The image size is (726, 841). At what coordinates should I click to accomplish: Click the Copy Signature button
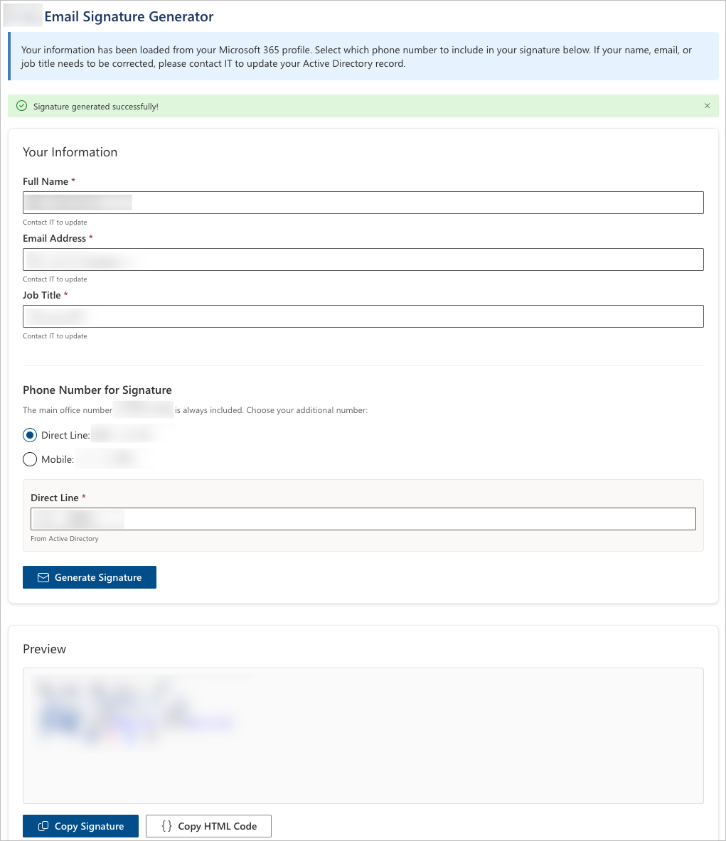click(80, 825)
